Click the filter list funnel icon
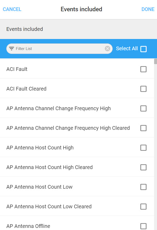Screen dimensions: 157x230 (12, 49)
